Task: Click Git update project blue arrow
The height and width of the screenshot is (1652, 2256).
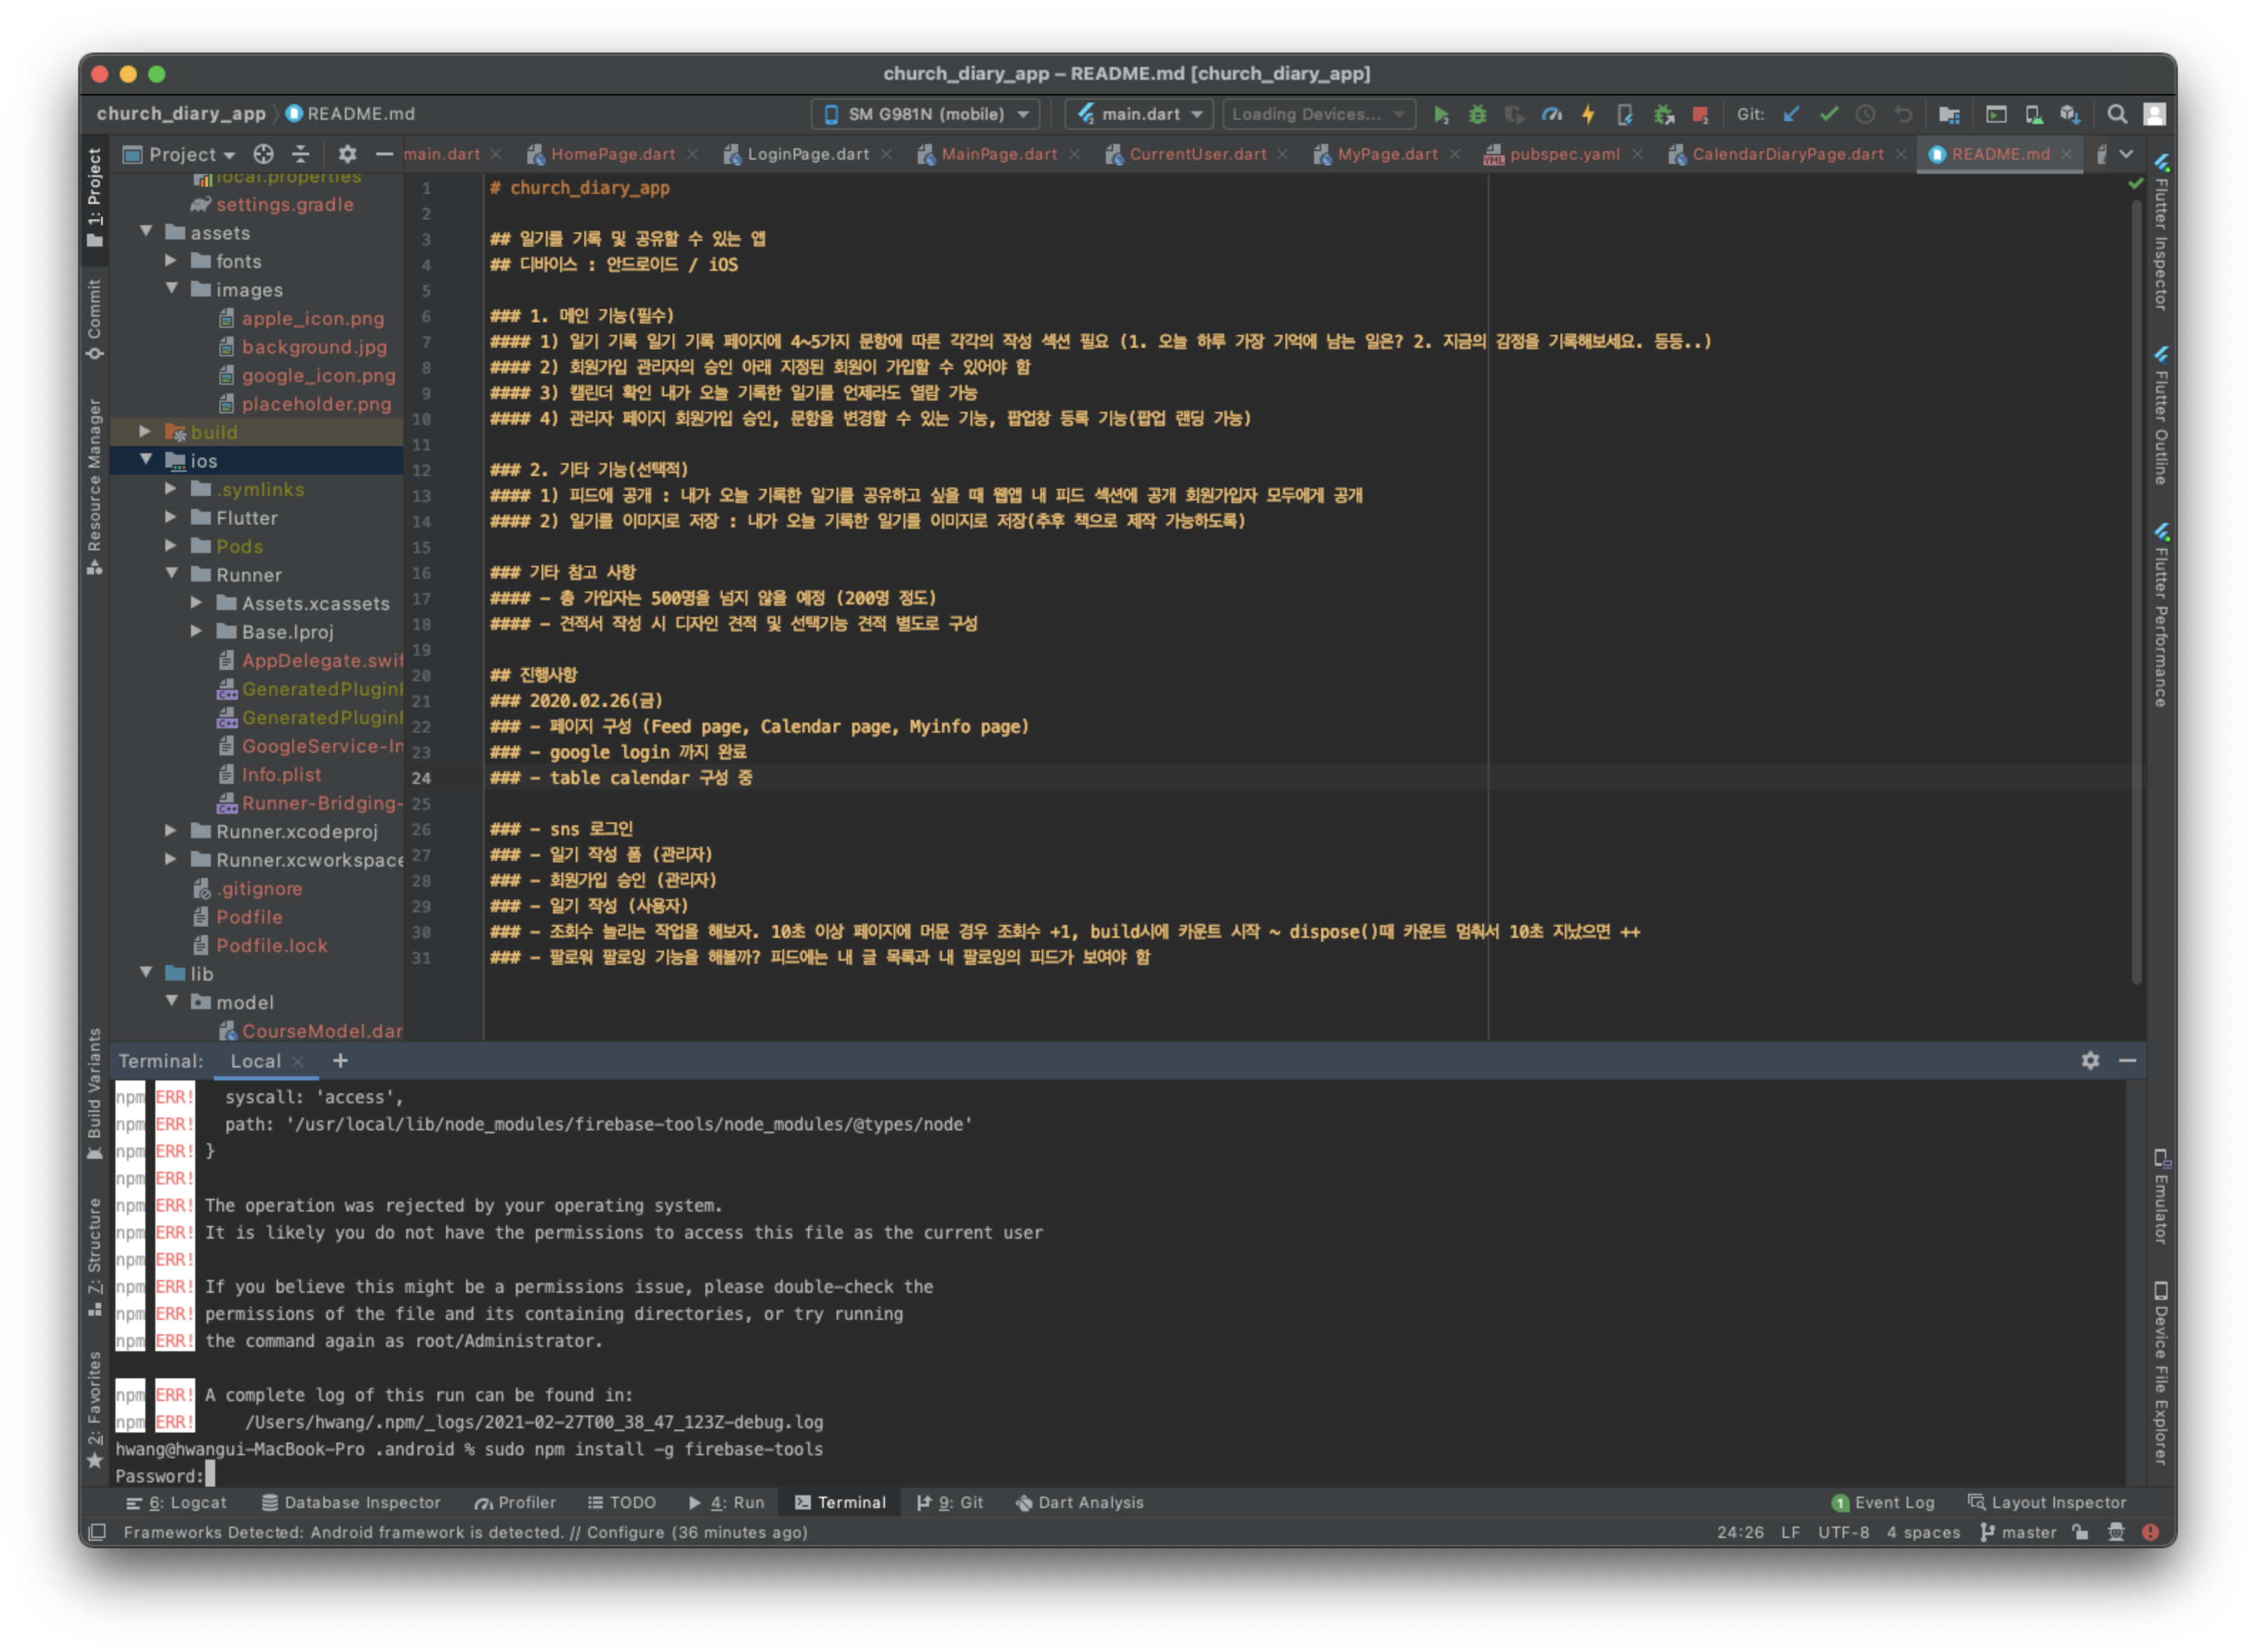Action: tap(1791, 115)
